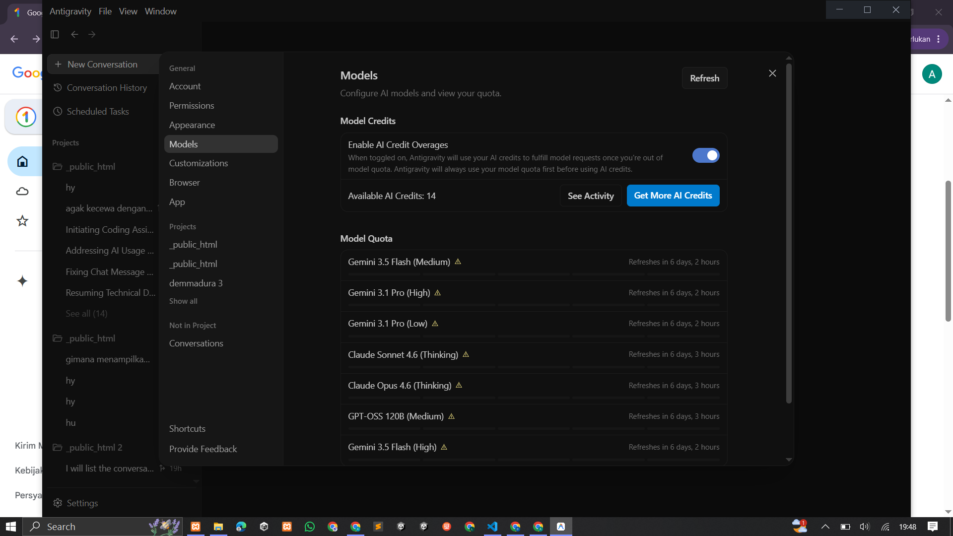Go to Account settings
The height and width of the screenshot is (536, 953).
tap(221, 86)
